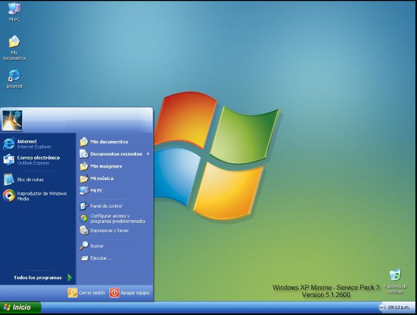Click the Cerrar sesión button
The width and height of the screenshot is (417, 315).
click(x=86, y=293)
